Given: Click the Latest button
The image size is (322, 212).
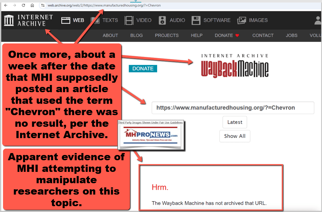Looking at the screenshot, I should coord(235,122).
